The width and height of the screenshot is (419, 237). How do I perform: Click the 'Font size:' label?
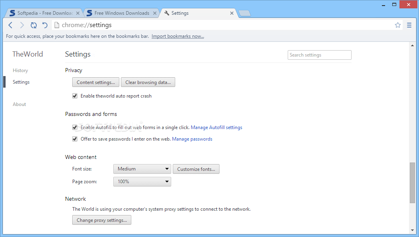(82, 169)
